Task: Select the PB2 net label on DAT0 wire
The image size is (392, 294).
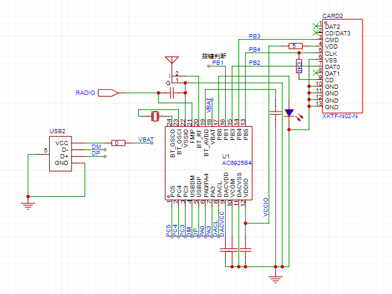Action: click(x=255, y=62)
